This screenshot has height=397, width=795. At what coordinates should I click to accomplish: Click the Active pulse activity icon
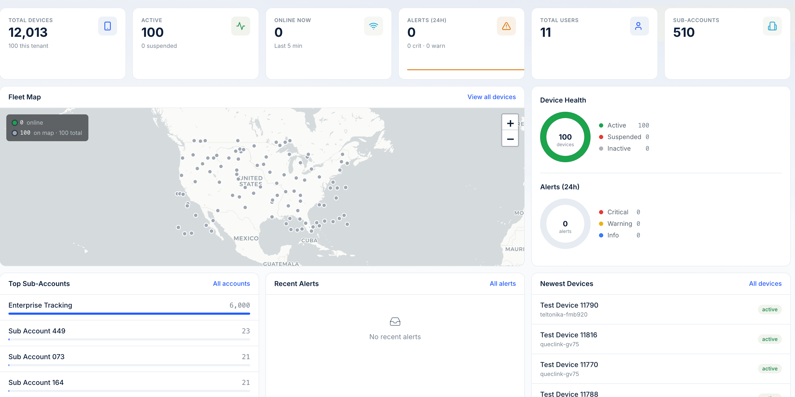click(x=240, y=26)
